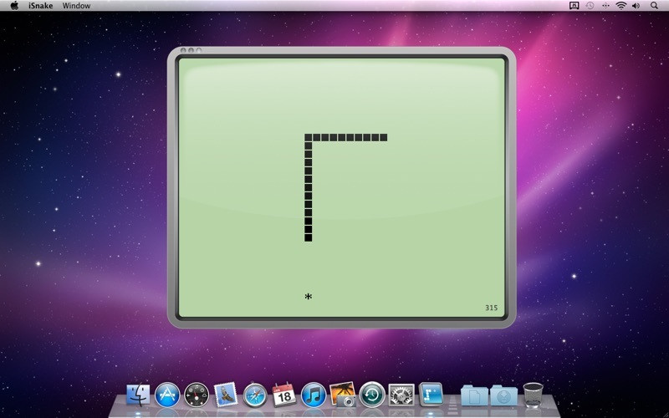Open the iSnake menu in menu bar

point(40,6)
